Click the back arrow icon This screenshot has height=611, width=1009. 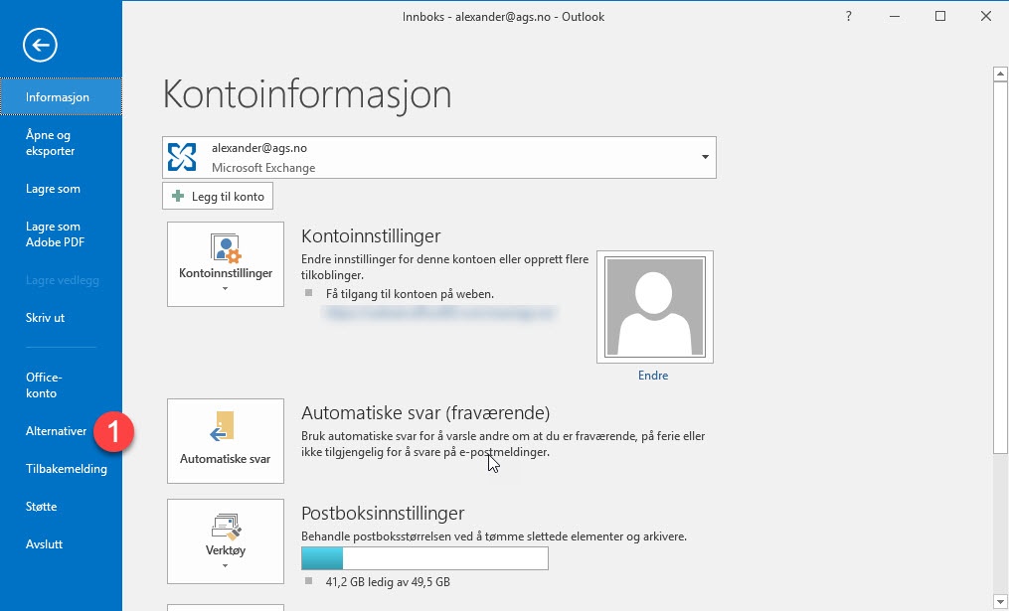(x=41, y=45)
